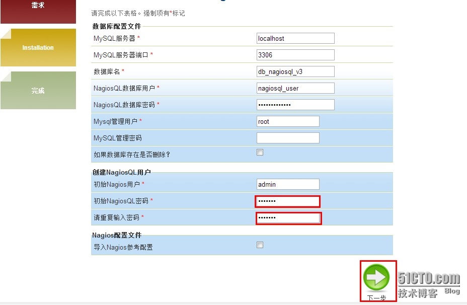The width and height of the screenshot is (467, 305).
Task: Select the 完成 step tab
Action: point(38,91)
